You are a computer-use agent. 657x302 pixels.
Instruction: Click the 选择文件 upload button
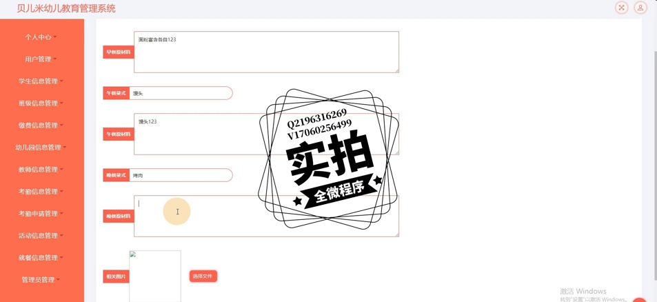203,276
